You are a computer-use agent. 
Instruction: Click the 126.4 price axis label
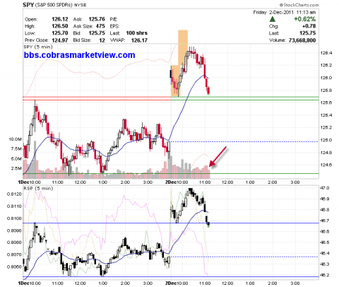pyautogui.click(x=326, y=53)
